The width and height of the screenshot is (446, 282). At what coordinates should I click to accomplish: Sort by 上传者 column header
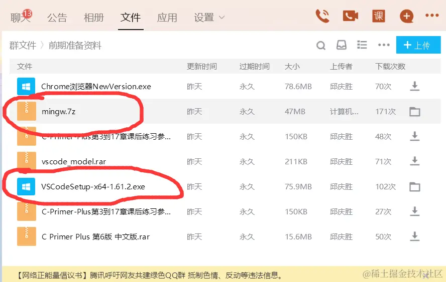341,67
